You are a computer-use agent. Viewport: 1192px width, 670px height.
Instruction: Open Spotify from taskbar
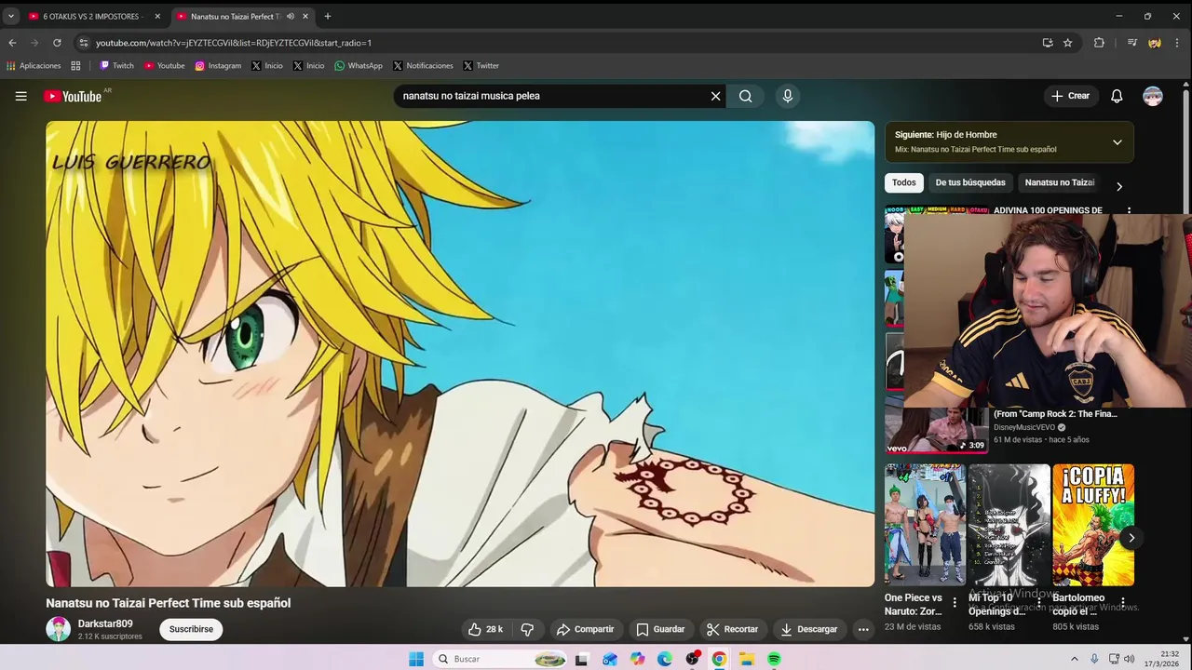click(x=774, y=659)
